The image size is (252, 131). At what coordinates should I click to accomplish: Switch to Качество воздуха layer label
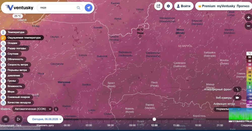19,102
